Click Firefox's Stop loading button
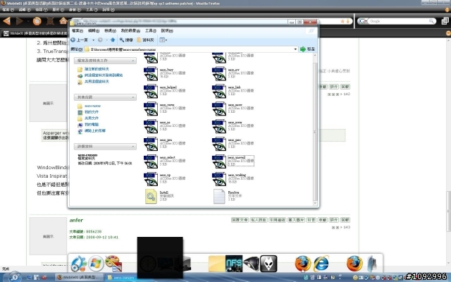This screenshot has height=282, width=451. tap(50, 21)
